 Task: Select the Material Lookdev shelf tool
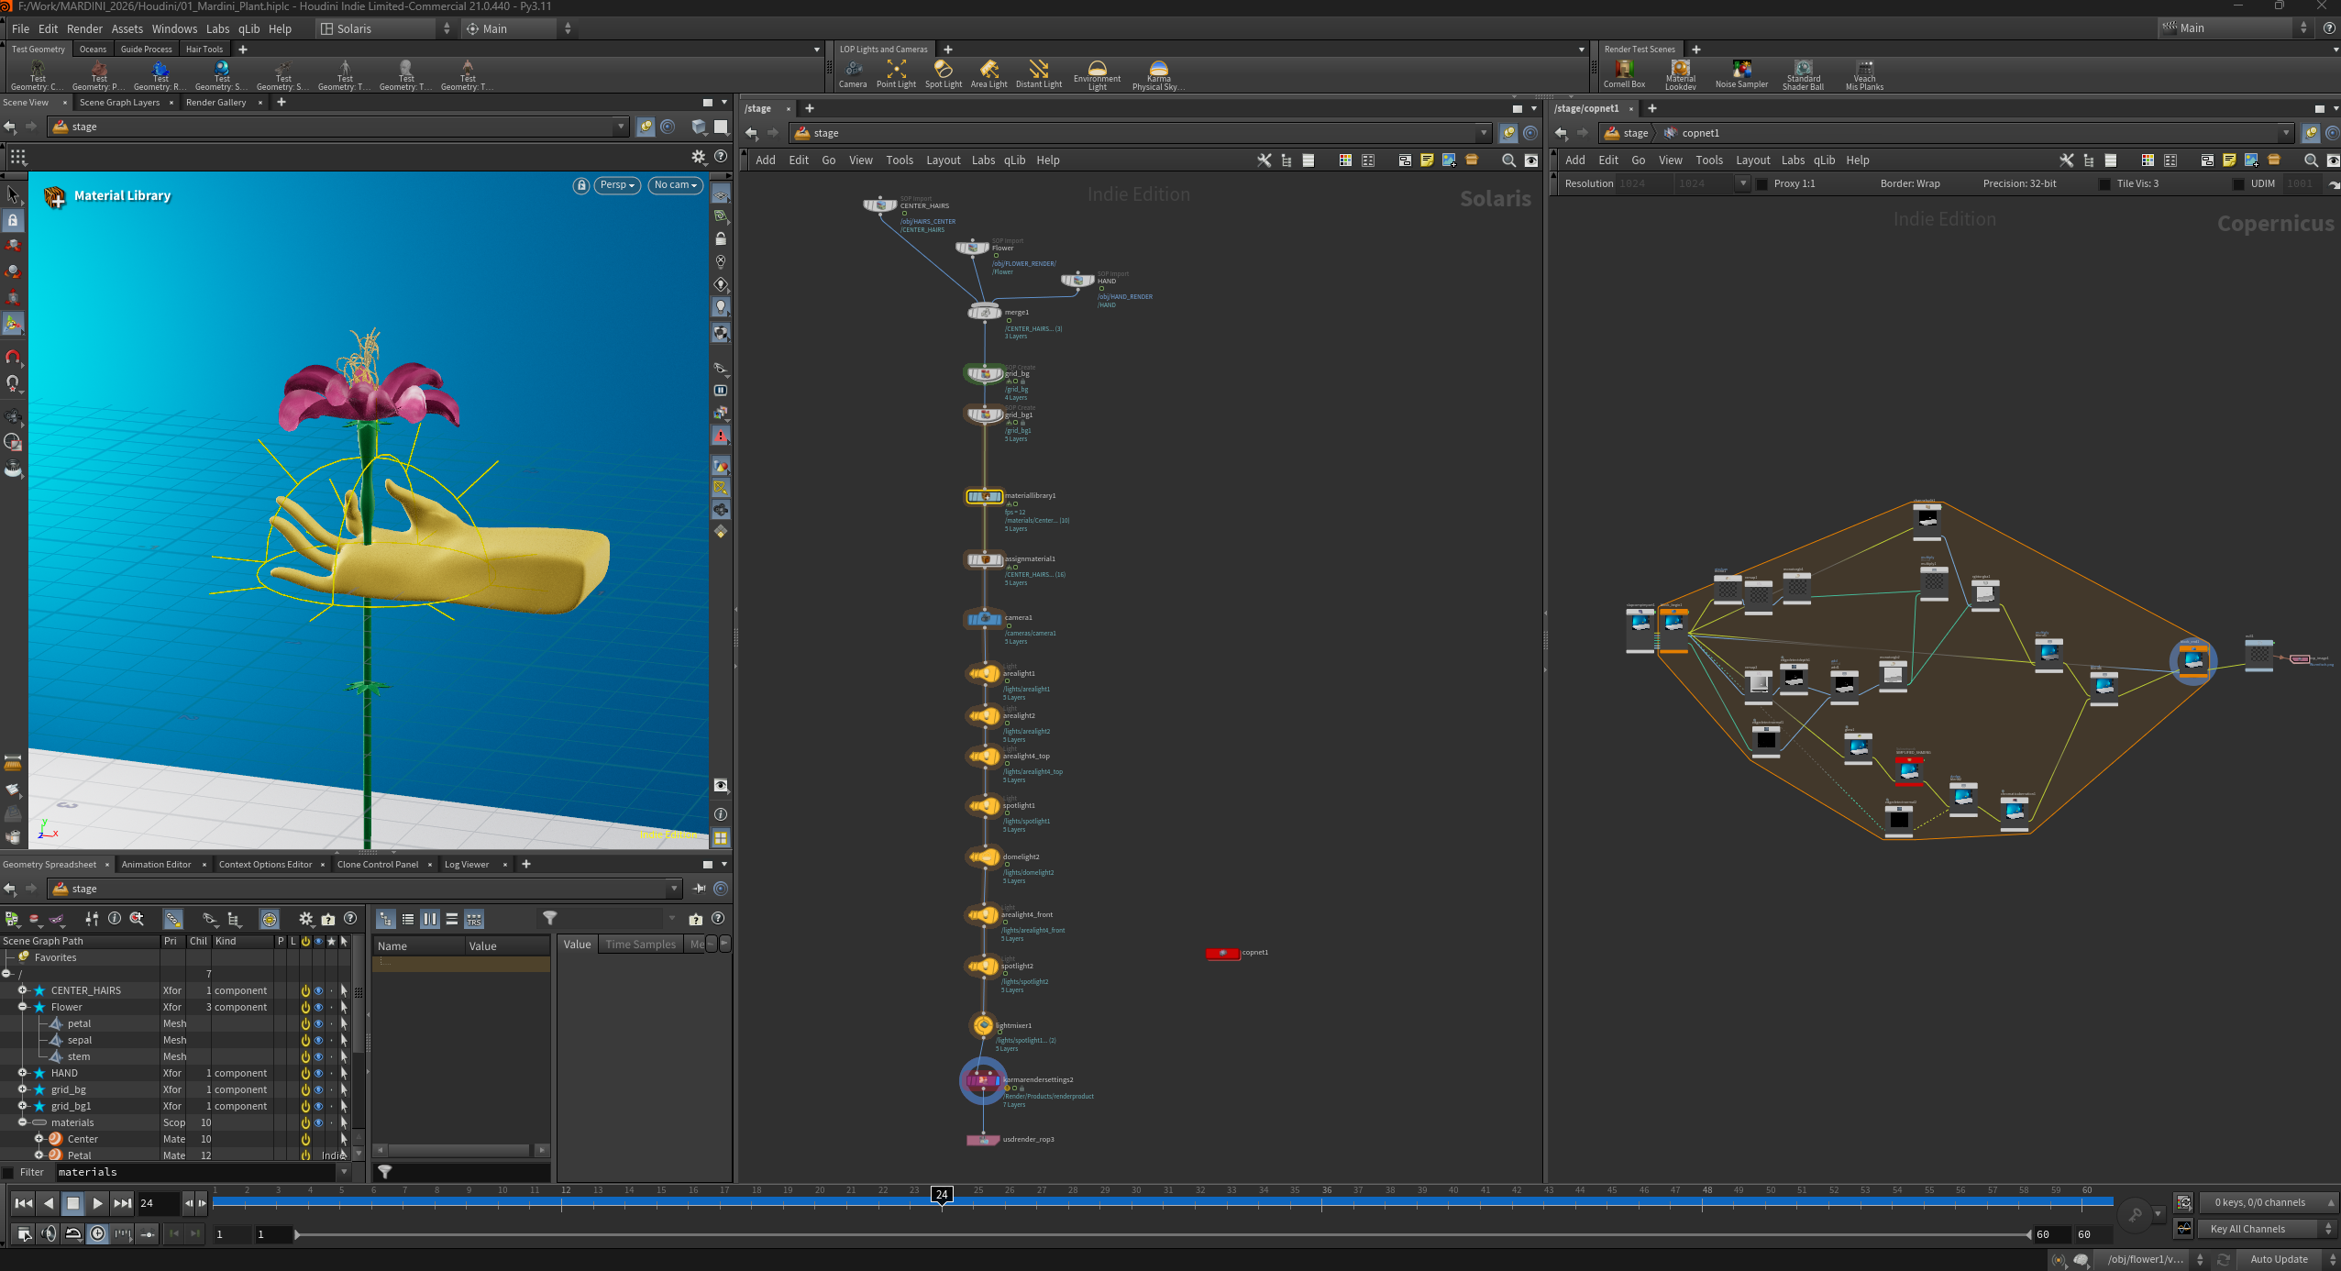[x=1680, y=74]
